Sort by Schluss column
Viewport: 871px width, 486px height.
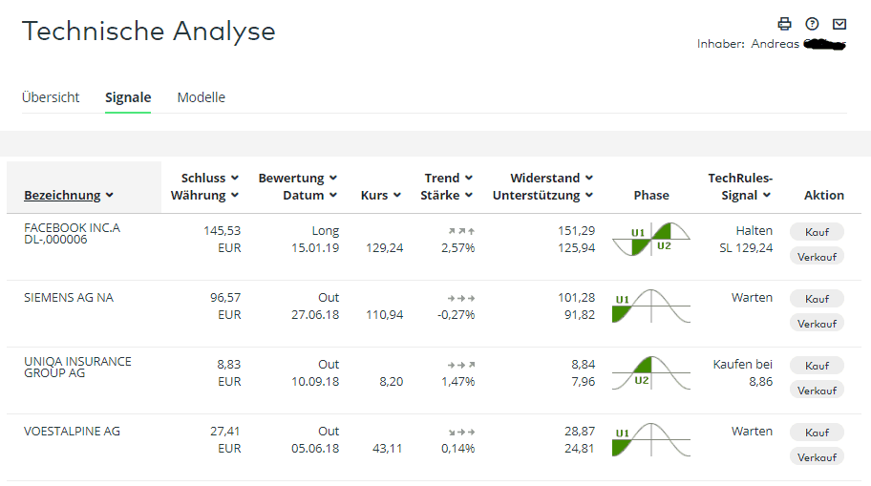click(209, 178)
